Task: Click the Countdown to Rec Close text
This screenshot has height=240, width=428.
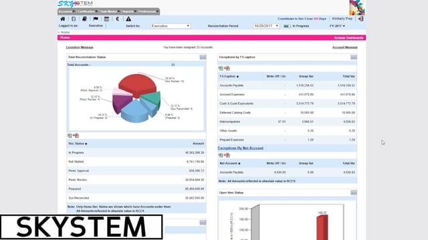Action: coord(302,19)
